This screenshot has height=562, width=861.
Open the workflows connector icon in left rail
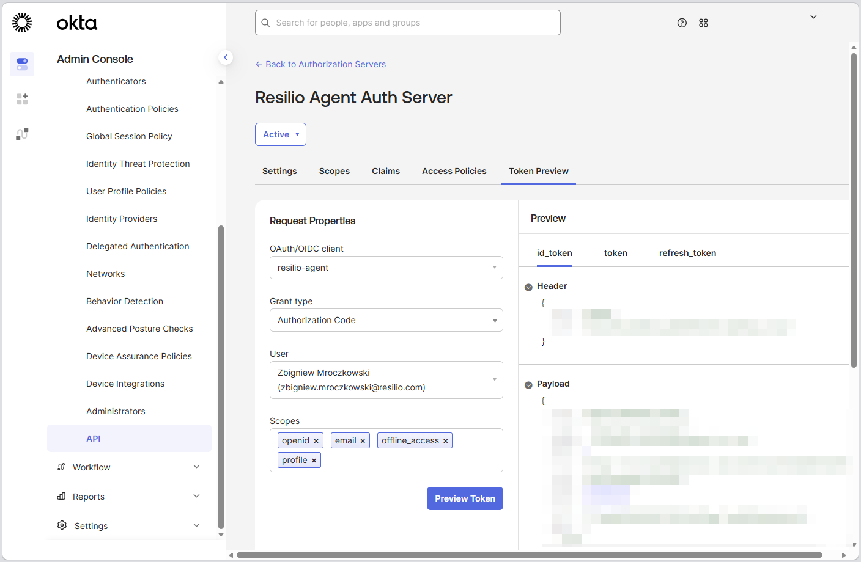point(22,134)
